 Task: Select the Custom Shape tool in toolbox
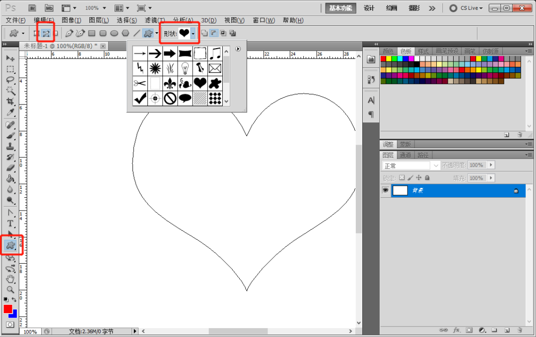(x=10, y=245)
